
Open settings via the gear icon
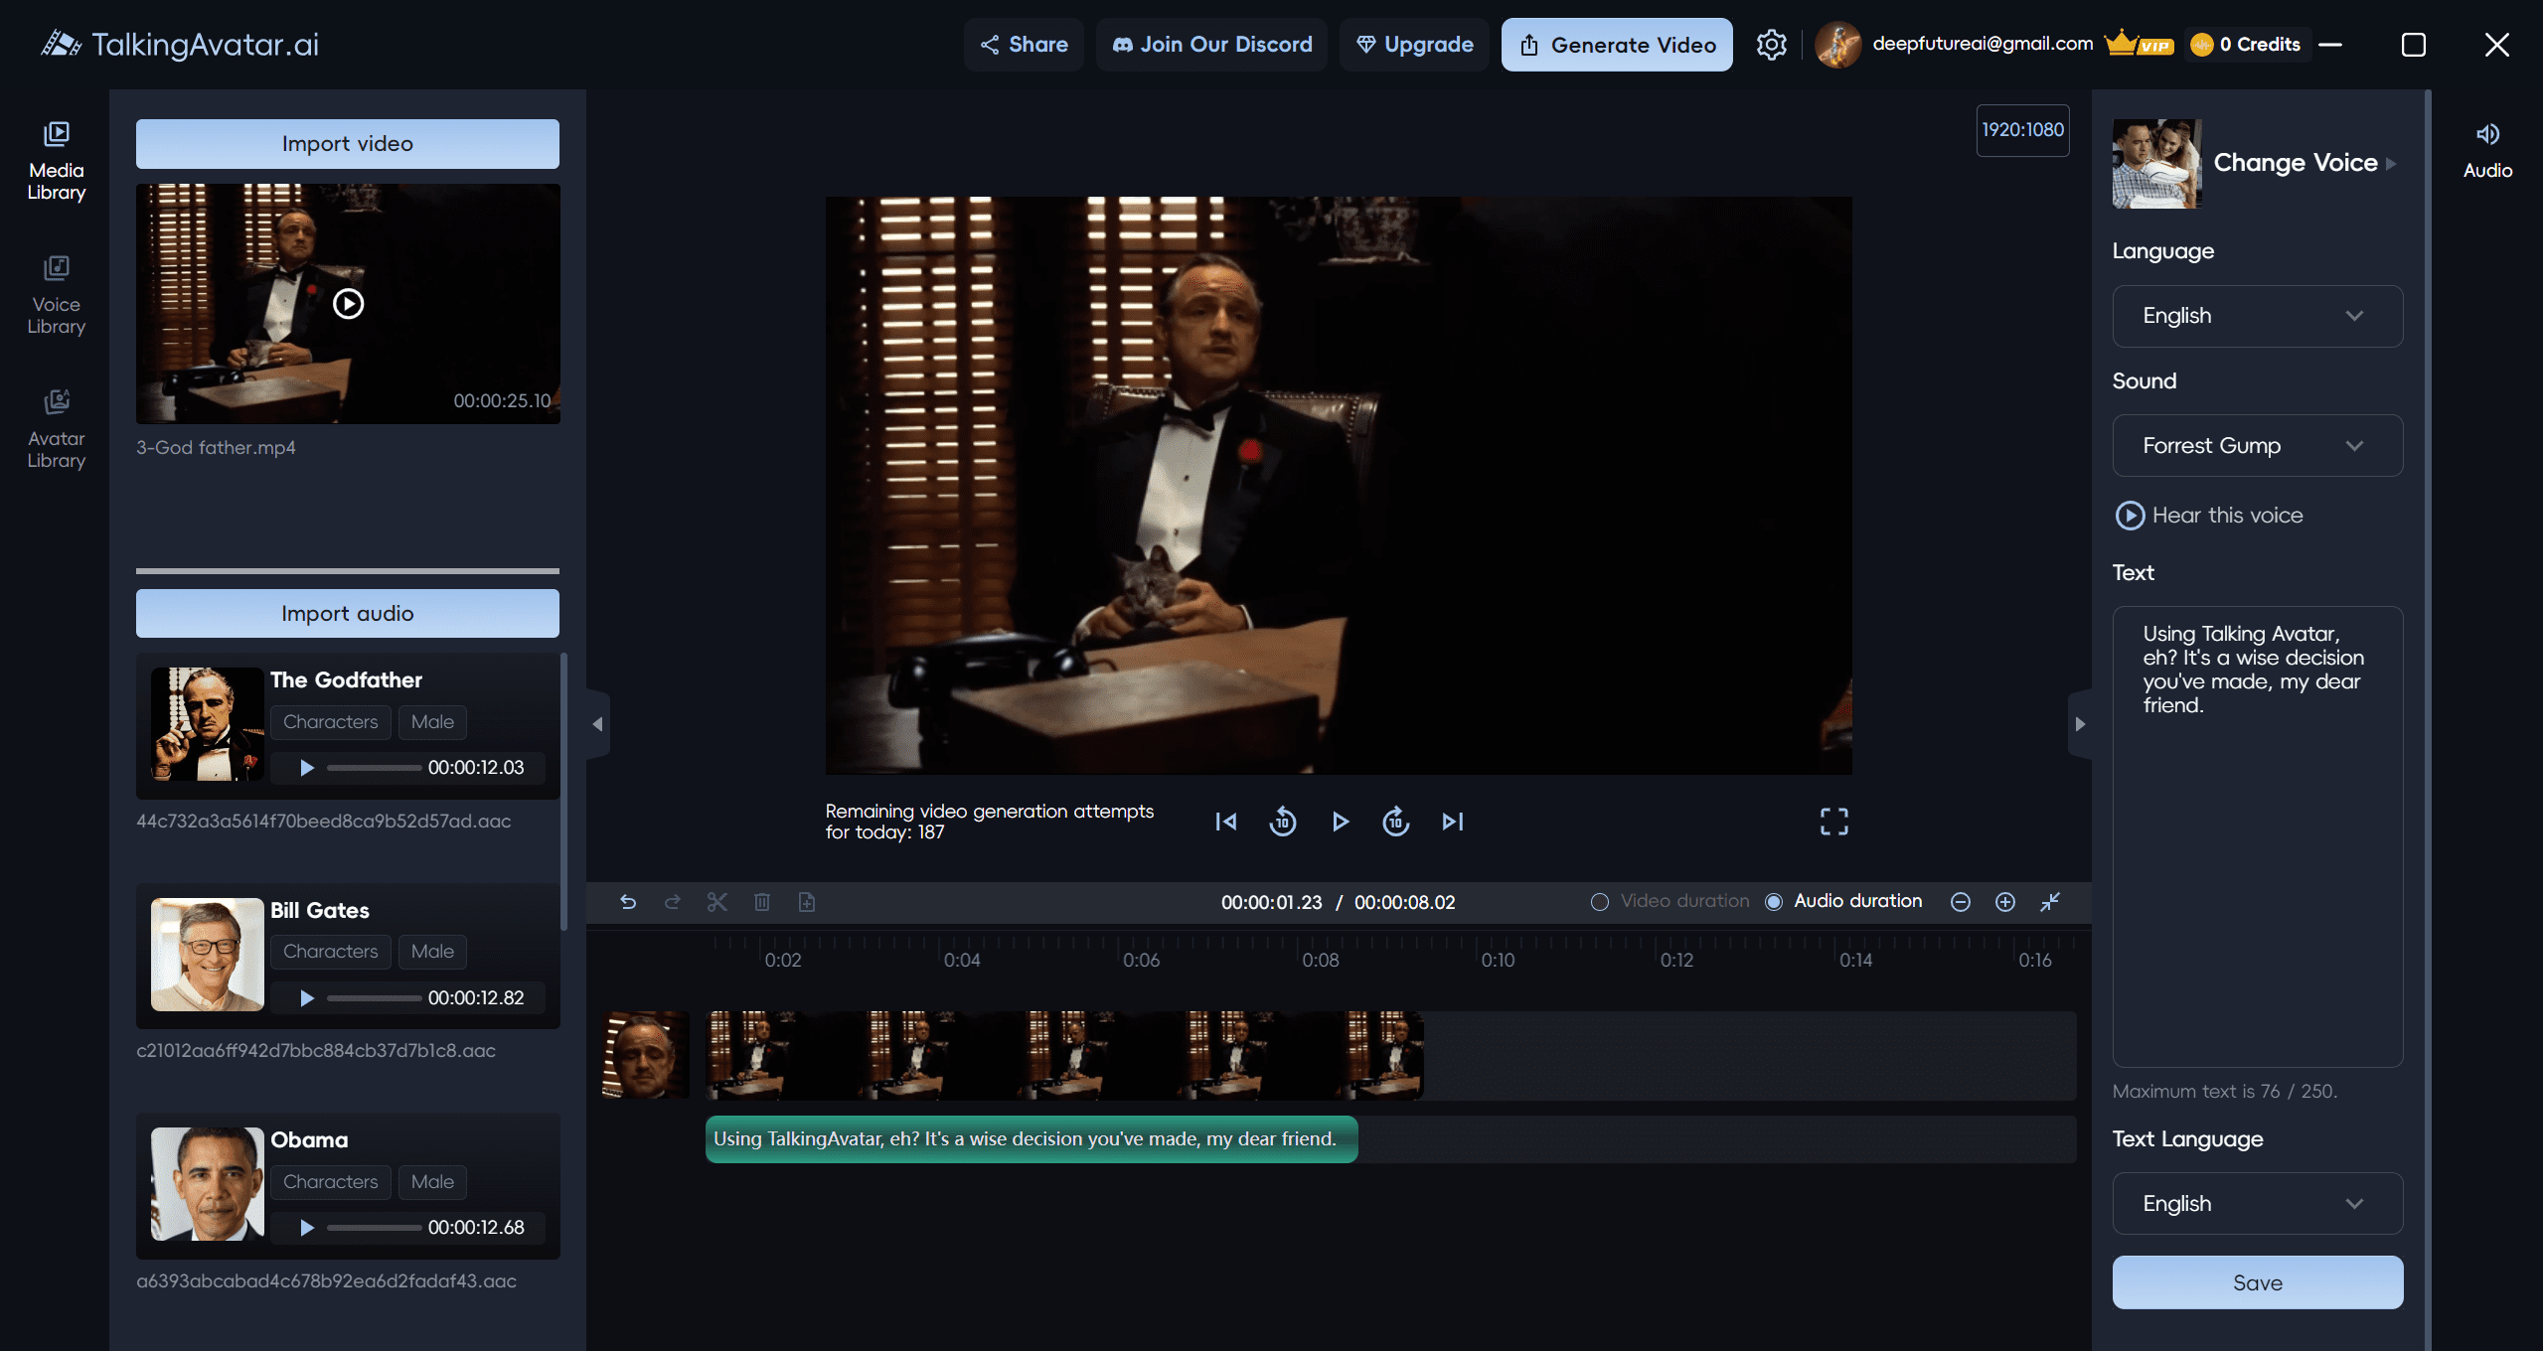click(x=1771, y=45)
